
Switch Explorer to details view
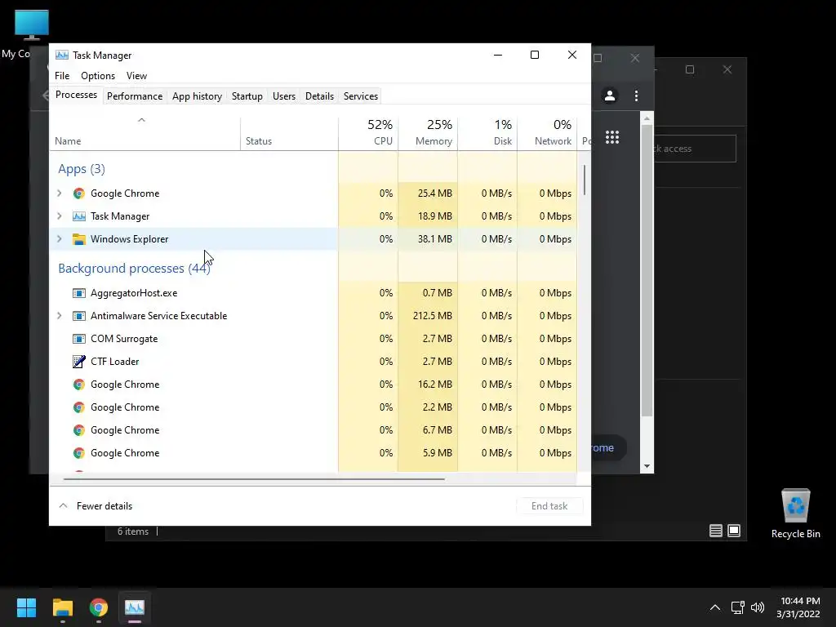tap(715, 531)
